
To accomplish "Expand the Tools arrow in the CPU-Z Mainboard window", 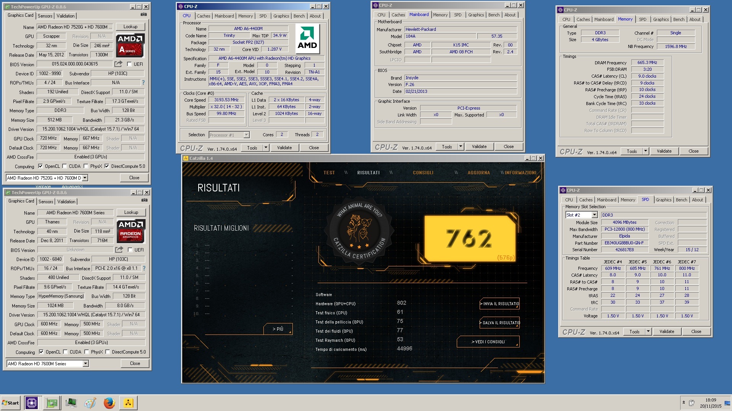I will (x=461, y=147).
